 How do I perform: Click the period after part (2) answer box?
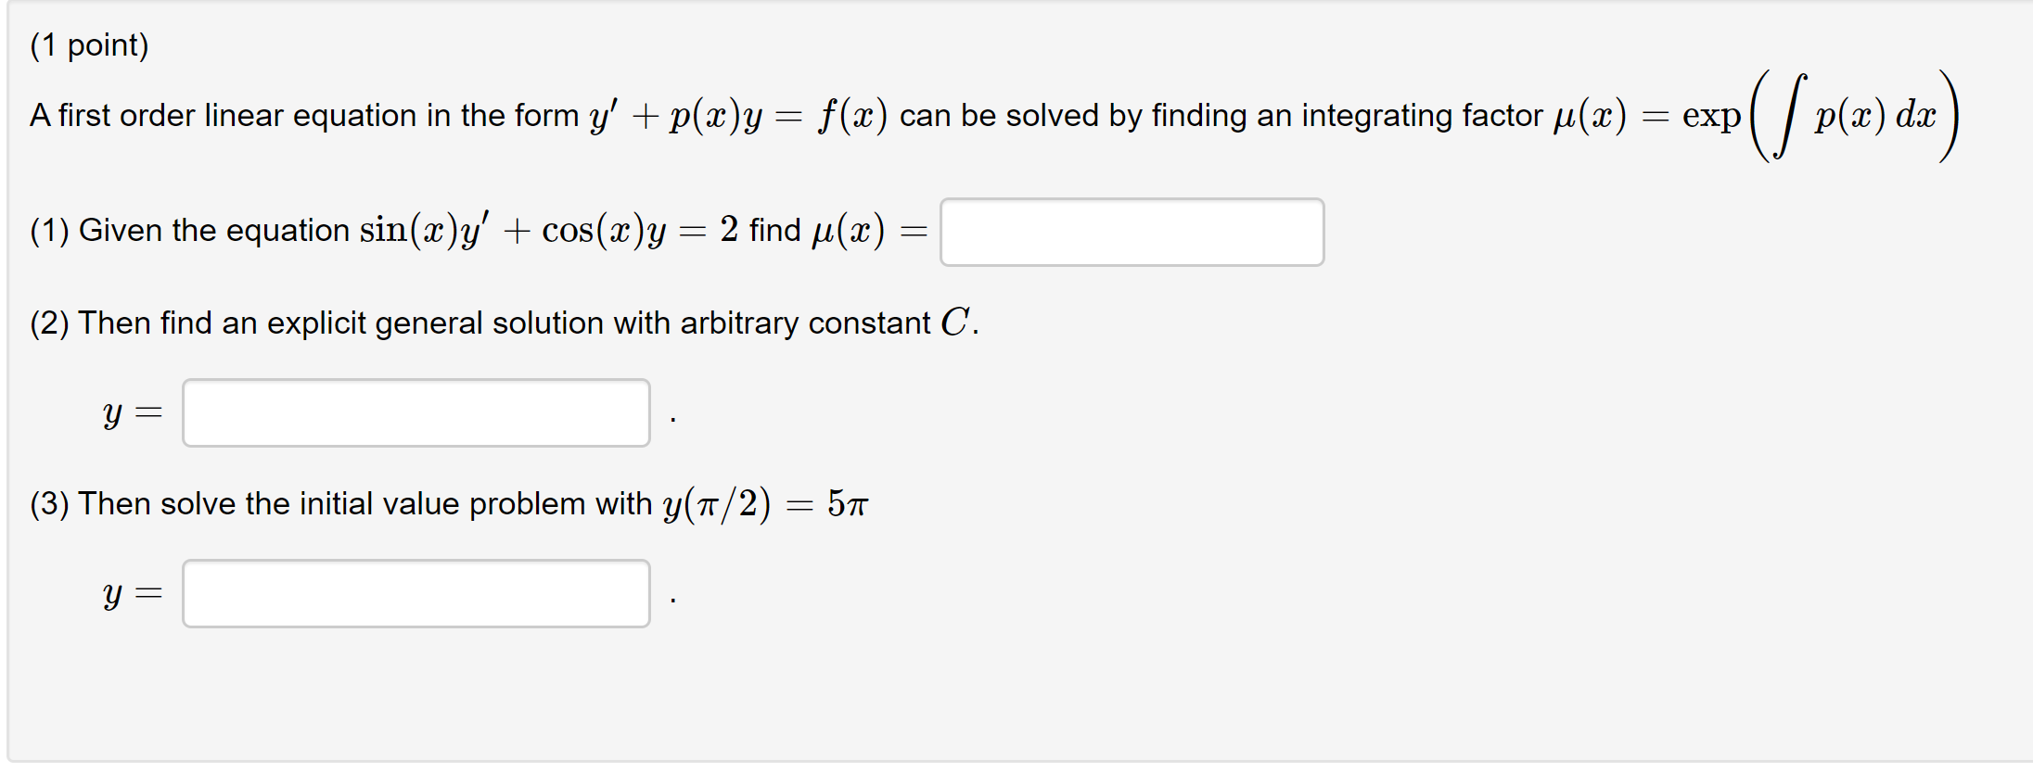pos(671,419)
